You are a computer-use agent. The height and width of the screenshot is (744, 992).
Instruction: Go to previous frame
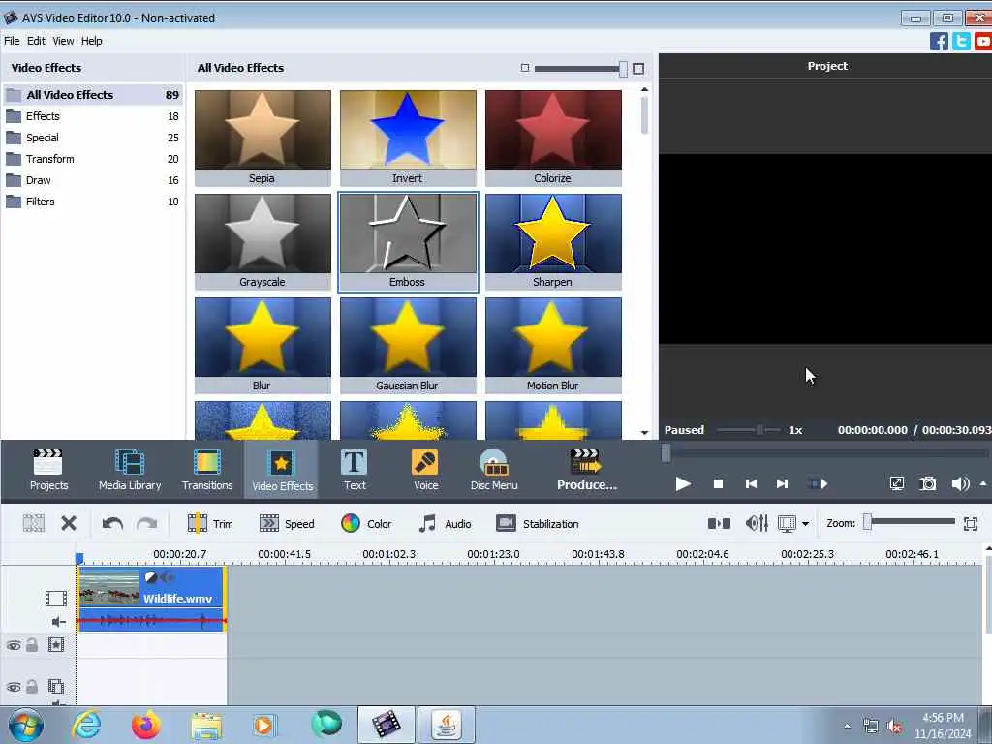pyautogui.click(x=751, y=484)
